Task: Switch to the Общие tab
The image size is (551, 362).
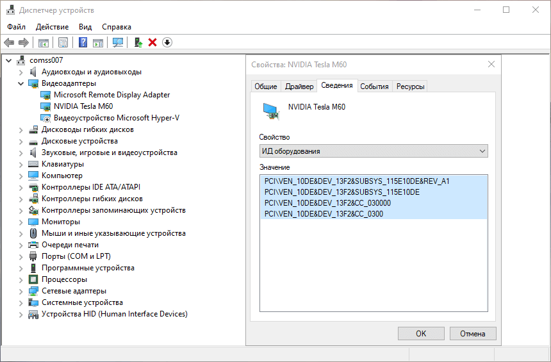Action: click(266, 86)
